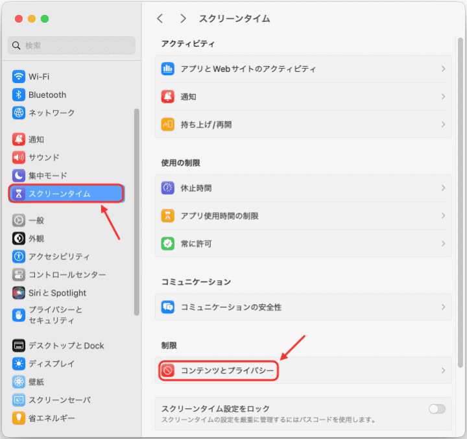The width and height of the screenshot is (467, 439).
Task: Expand the 通知 row chevron in main panel
Action: tap(443, 97)
